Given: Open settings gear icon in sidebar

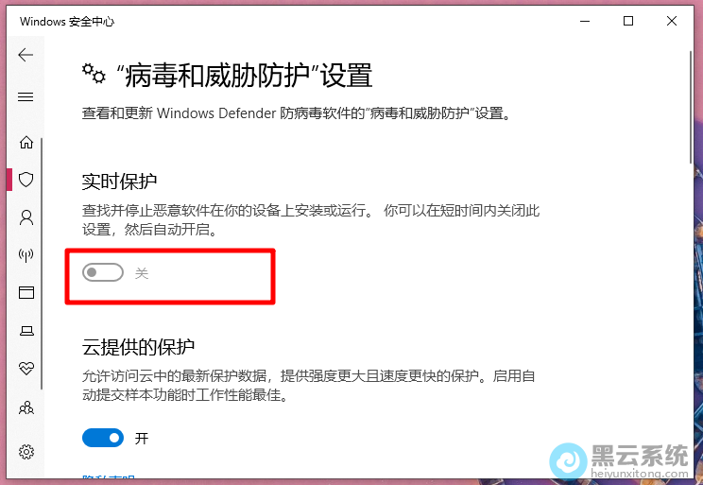Looking at the screenshot, I should [26, 451].
